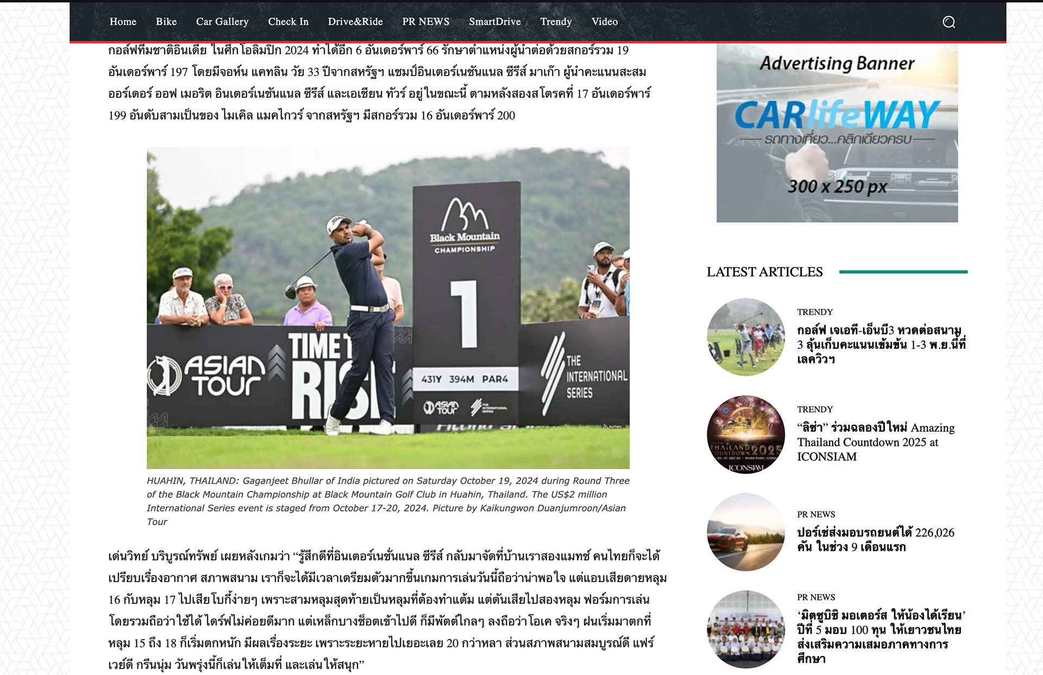Open the red Porsche car thumbnail
This screenshot has width=1043, height=675.
coord(746,532)
